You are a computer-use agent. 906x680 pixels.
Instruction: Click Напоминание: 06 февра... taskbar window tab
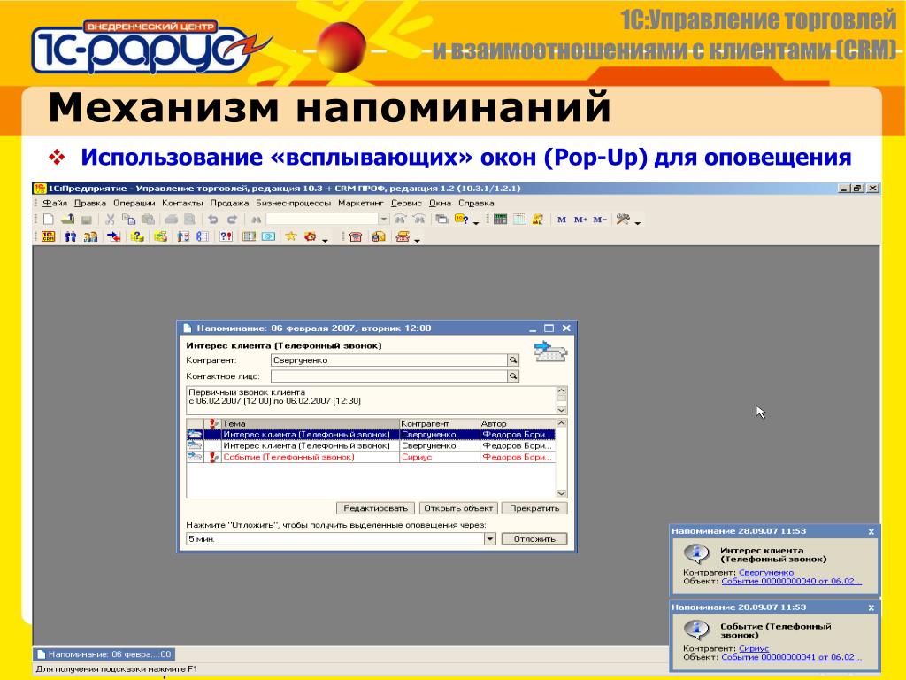[x=104, y=654]
